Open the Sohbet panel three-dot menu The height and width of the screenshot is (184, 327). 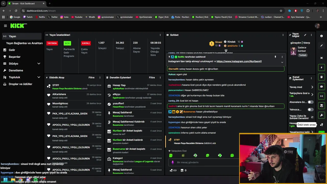point(283,35)
